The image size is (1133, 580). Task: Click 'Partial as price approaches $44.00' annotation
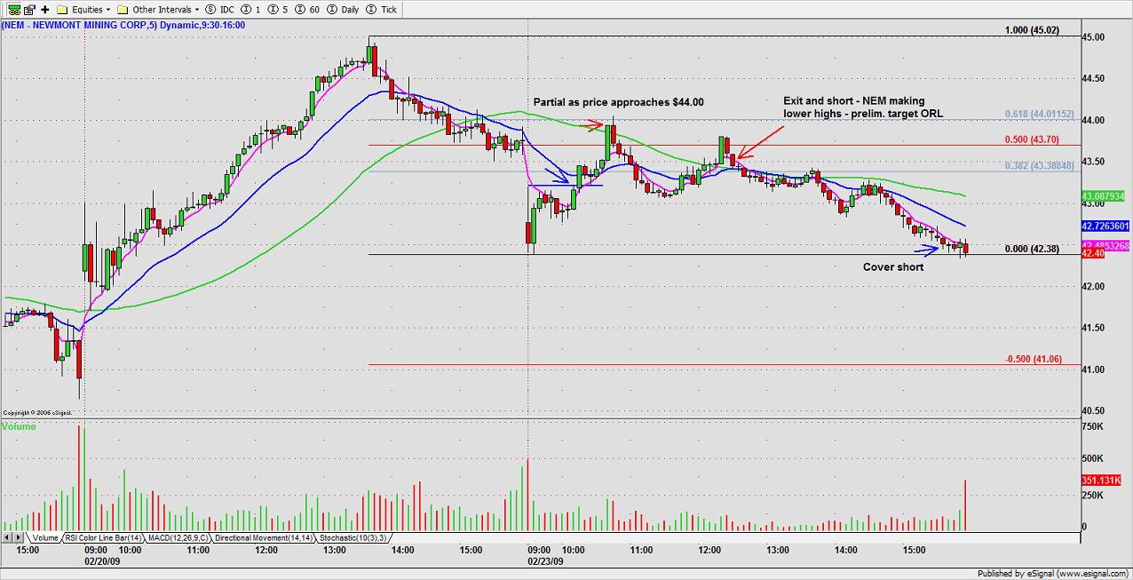tap(618, 102)
